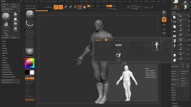This screenshot has height=107, width=191.
Task: Open the Dots stroke type selector
Action: tap(30, 24)
